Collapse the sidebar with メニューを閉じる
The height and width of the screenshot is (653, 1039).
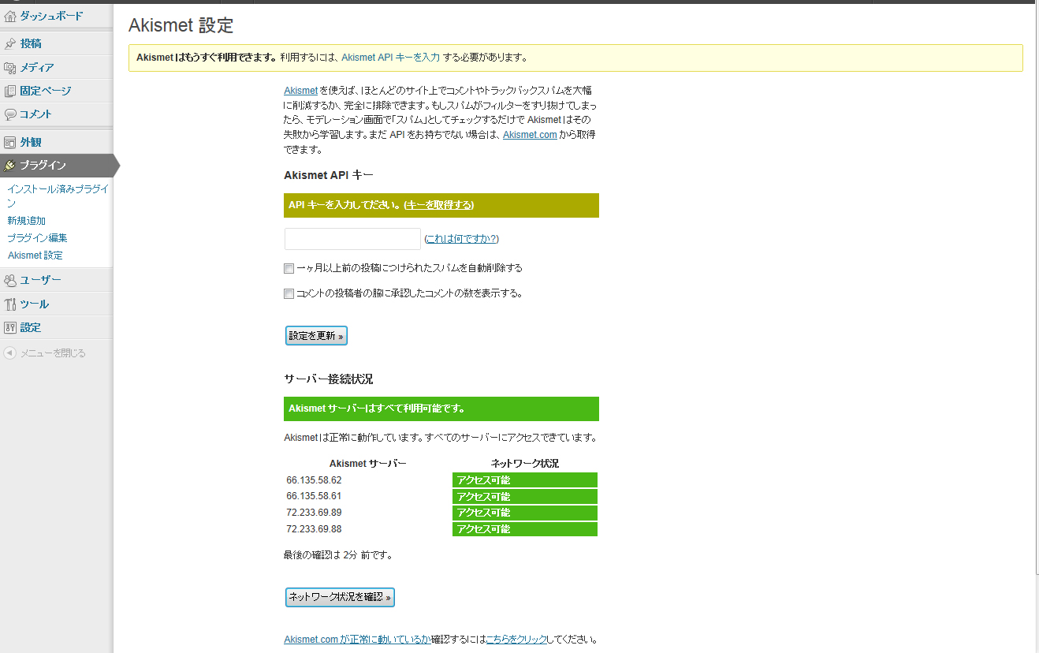coord(53,353)
